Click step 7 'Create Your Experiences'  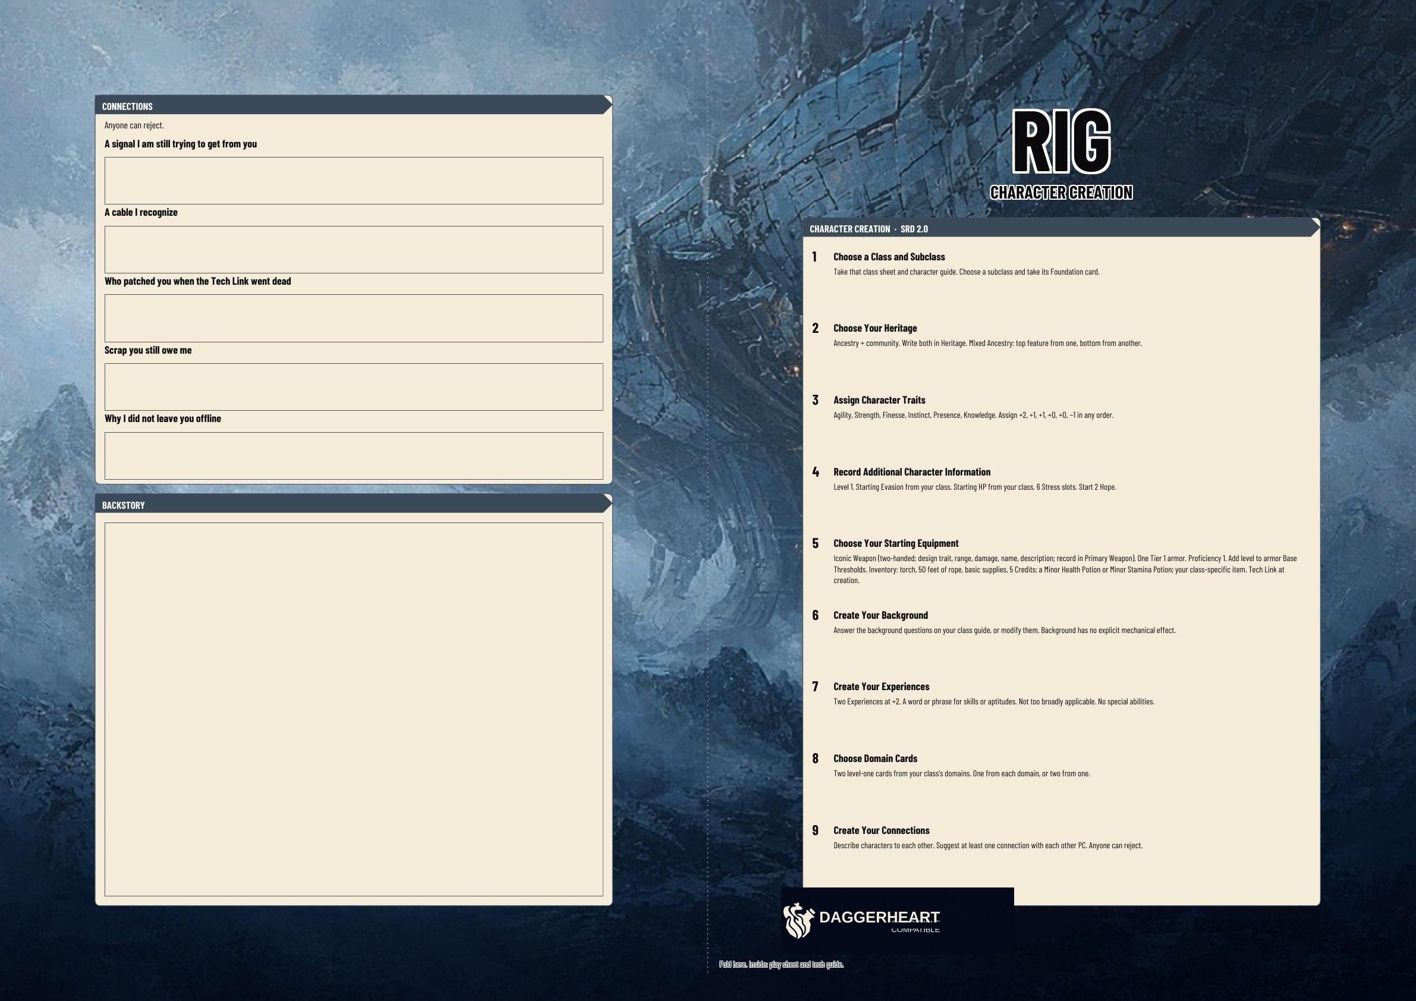click(880, 687)
